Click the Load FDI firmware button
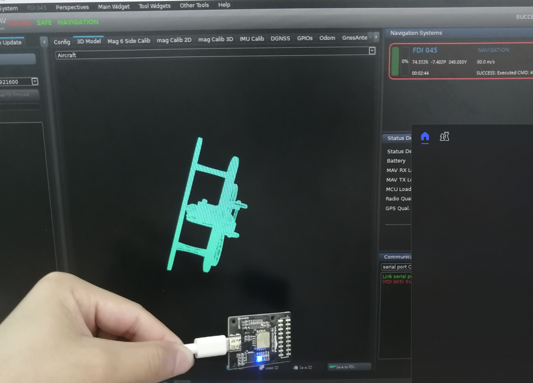 pyautogui.click(x=19, y=95)
